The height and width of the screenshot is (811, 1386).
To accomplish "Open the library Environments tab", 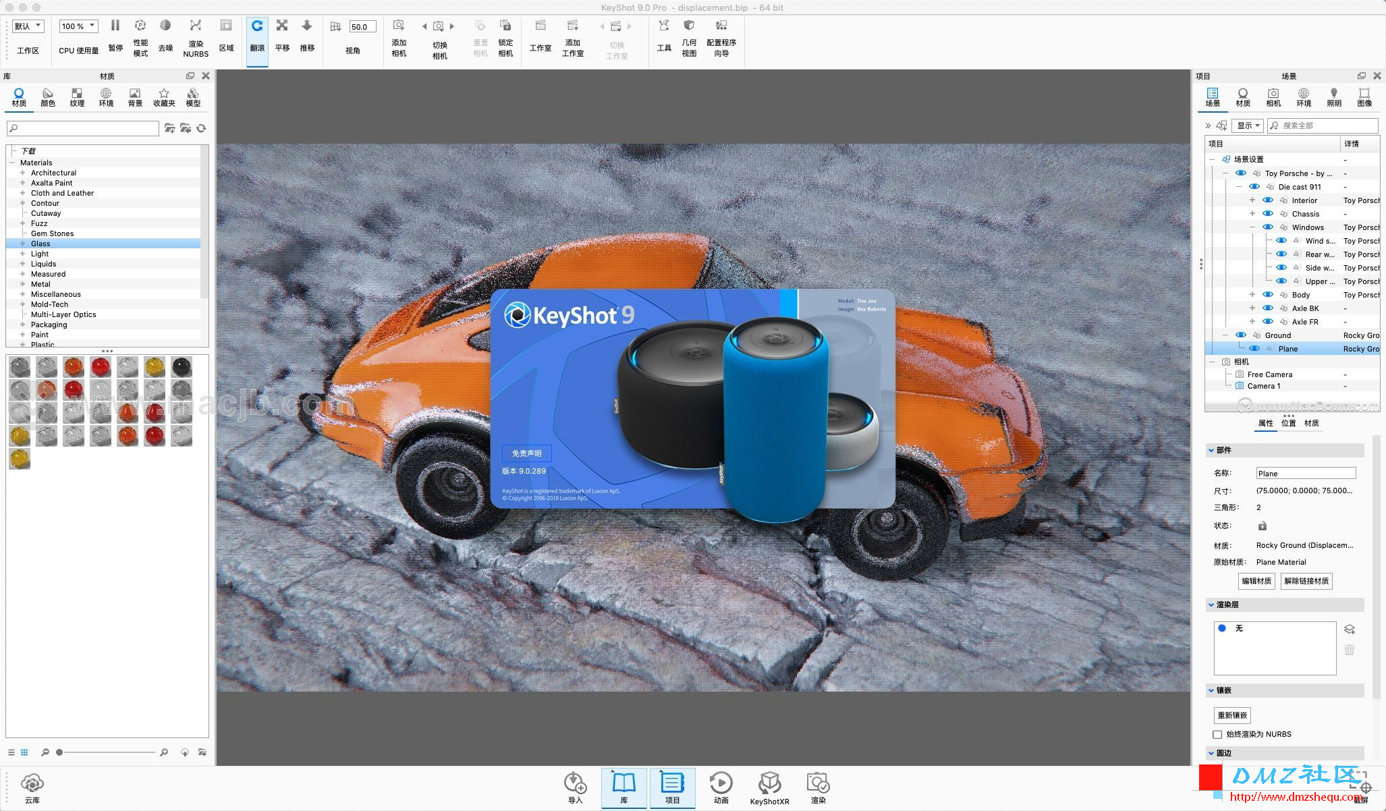I will coord(106,97).
